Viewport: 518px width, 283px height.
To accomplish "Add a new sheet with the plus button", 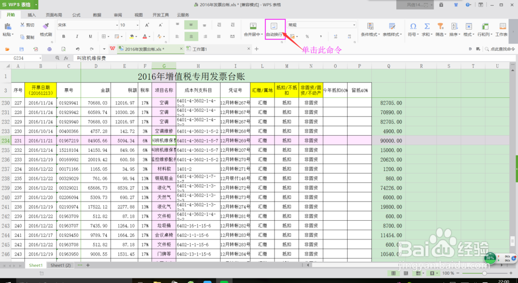I will click(88, 265).
